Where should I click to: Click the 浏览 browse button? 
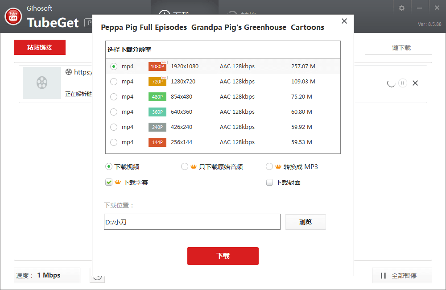tap(306, 222)
